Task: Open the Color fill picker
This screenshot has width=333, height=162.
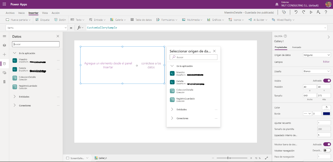Action: click(326, 107)
